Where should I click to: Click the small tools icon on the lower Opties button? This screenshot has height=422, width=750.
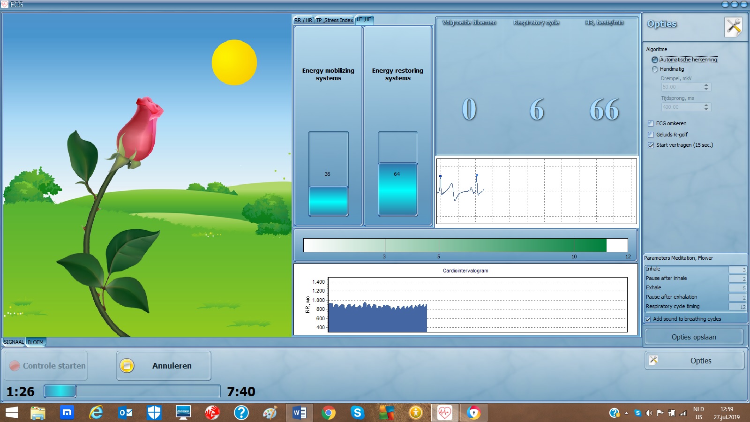click(x=653, y=360)
